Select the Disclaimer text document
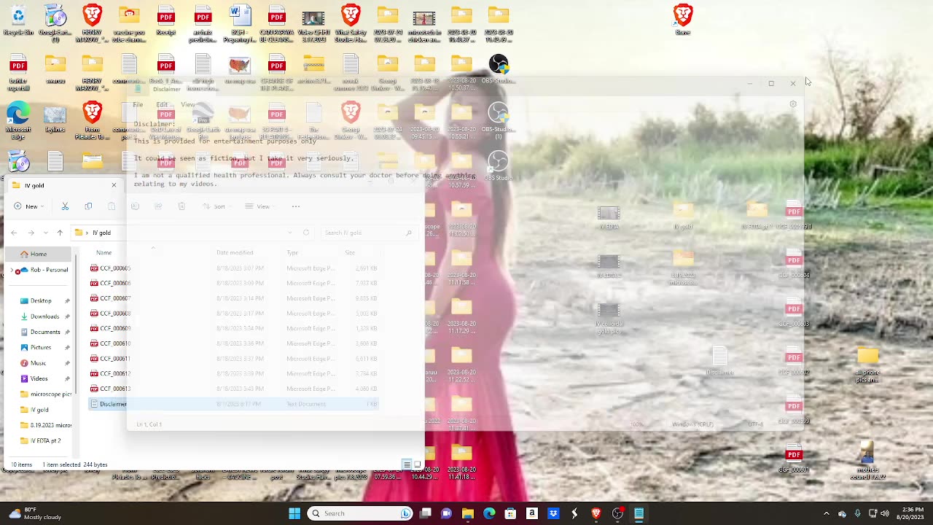The height and width of the screenshot is (525, 933). click(109, 404)
